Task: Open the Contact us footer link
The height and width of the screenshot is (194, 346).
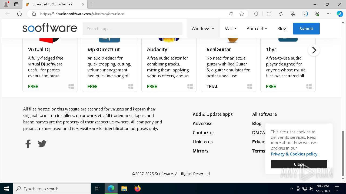Action: 204,133
